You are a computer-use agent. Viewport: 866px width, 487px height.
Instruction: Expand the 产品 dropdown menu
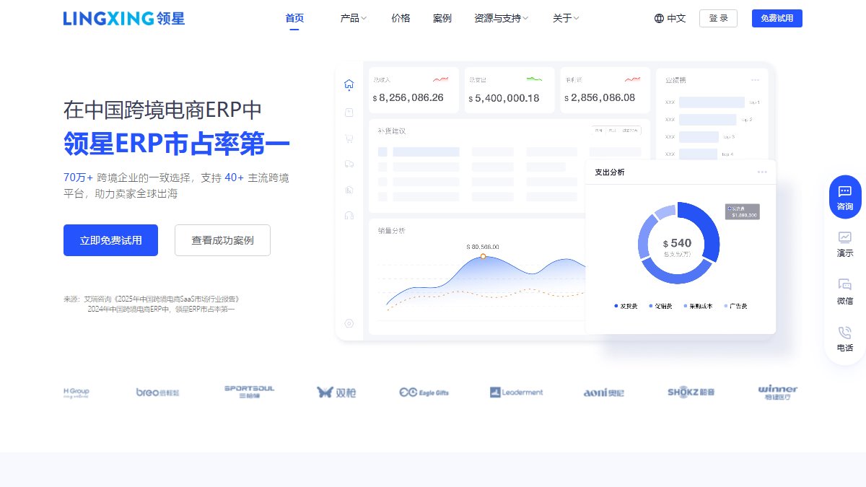(354, 18)
